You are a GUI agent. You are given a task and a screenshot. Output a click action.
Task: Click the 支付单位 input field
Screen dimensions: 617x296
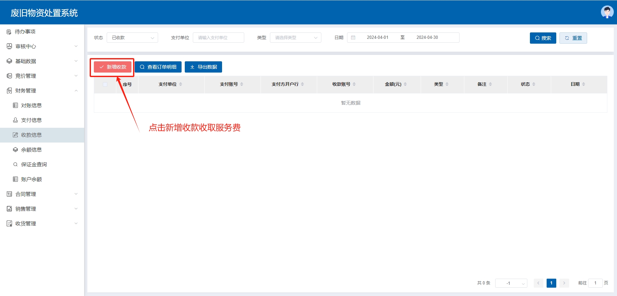(x=219, y=38)
